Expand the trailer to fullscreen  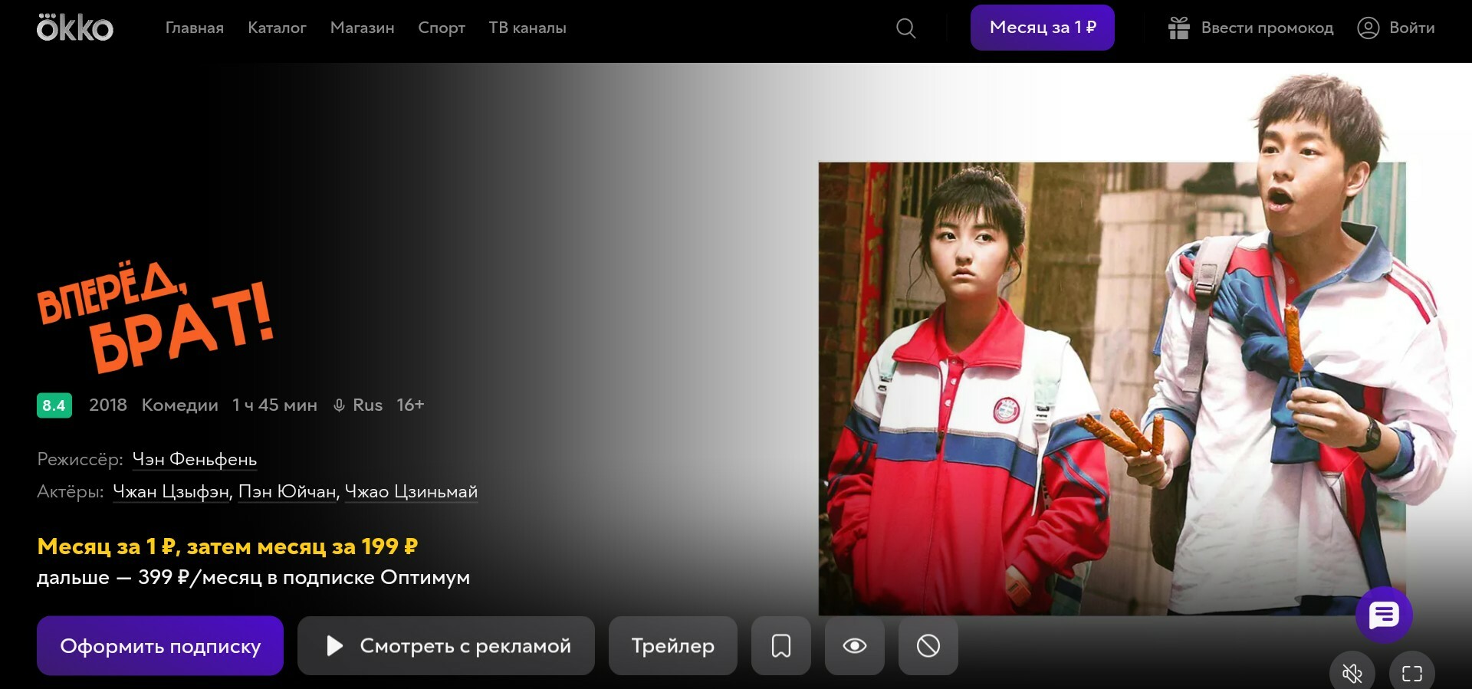coord(1411,673)
